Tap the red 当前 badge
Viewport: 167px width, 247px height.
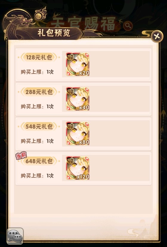21,156
